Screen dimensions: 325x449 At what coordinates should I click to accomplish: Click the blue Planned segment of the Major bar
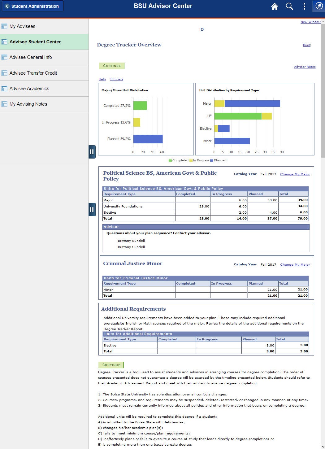(252, 103)
